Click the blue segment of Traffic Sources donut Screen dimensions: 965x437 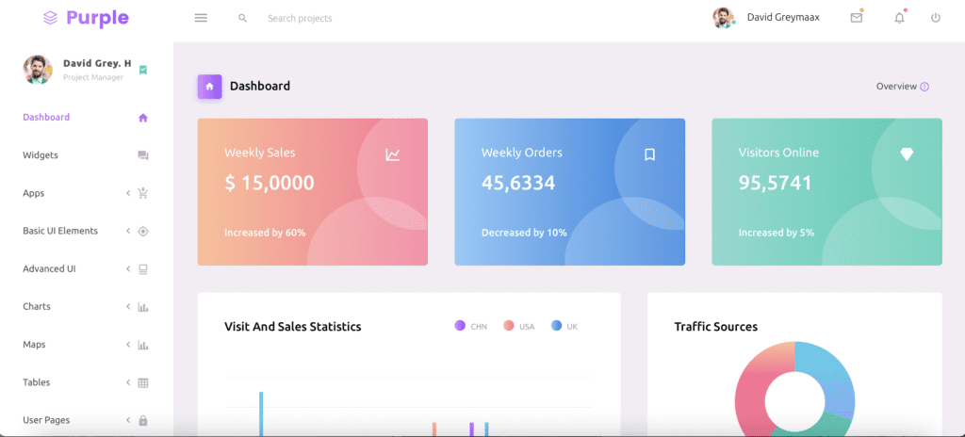pyautogui.click(x=831, y=376)
